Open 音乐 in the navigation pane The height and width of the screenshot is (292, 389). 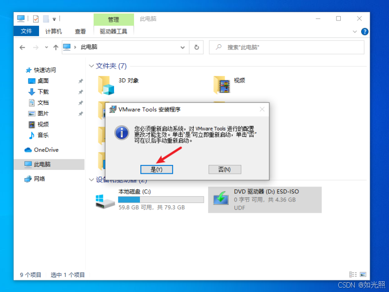(x=43, y=135)
